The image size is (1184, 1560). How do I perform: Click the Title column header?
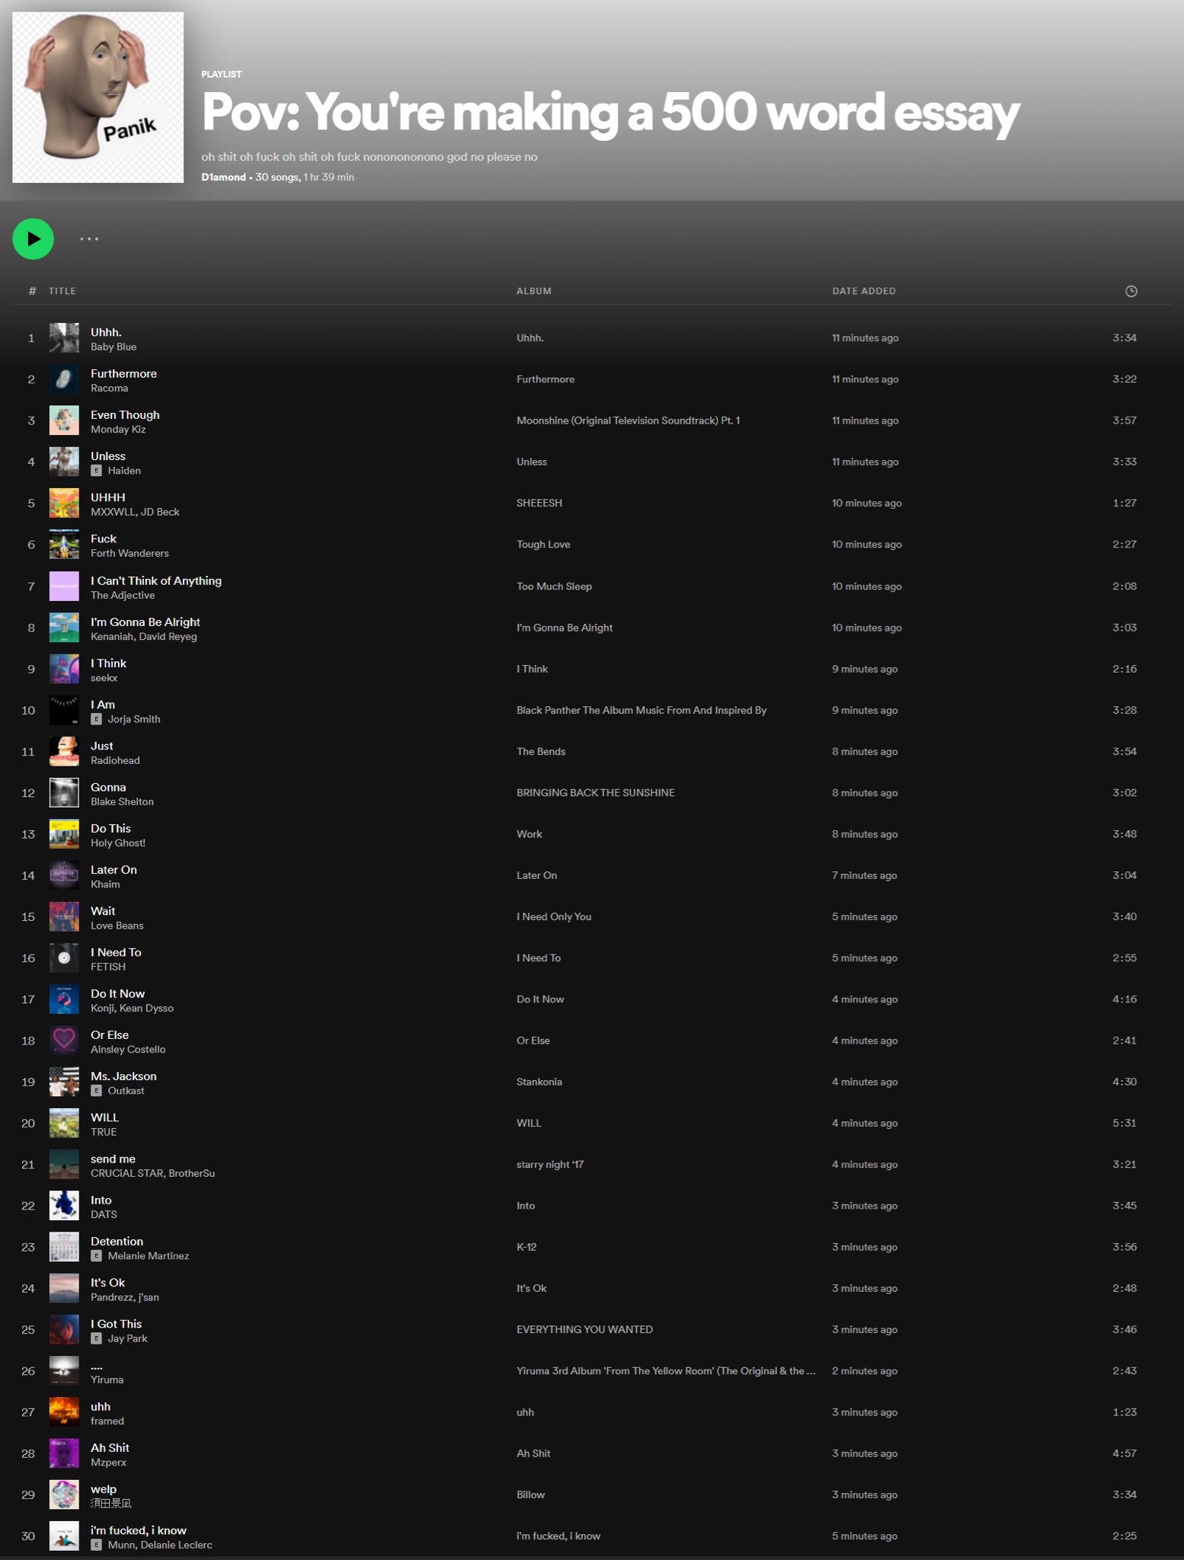pyautogui.click(x=62, y=291)
